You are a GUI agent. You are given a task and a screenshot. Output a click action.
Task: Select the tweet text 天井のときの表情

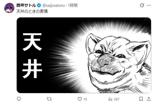(x=32, y=11)
